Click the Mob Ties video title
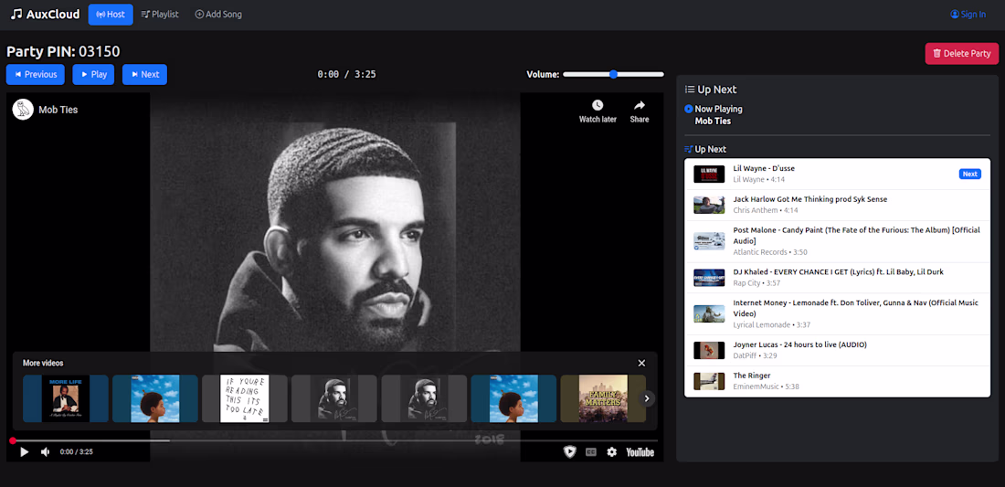Image resolution: width=1005 pixels, height=487 pixels. pyautogui.click(x=58, y=110)
